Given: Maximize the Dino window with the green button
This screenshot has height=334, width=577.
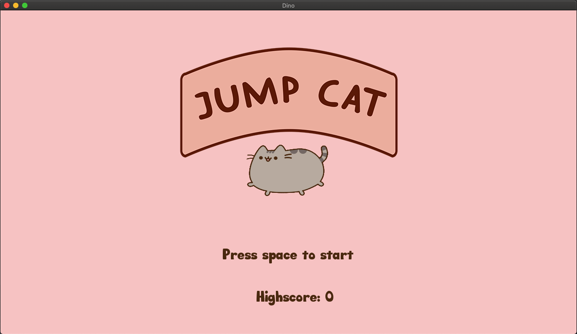Looking at the screenshot, I should coord(25,5).
